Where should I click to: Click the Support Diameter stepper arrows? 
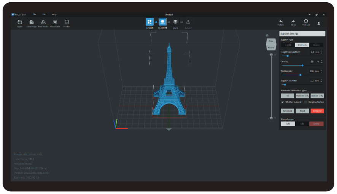pos(321,81)
